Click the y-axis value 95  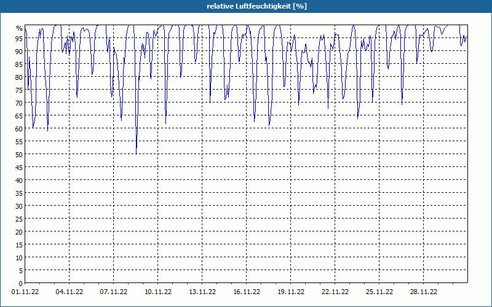(x=19, y=39)
